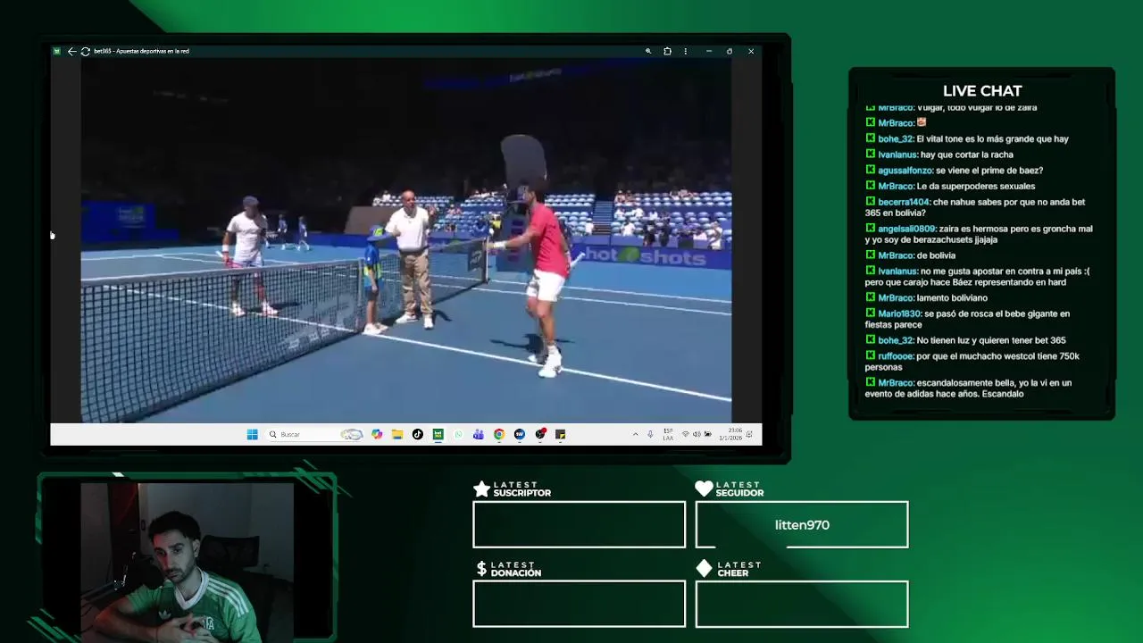
Task: Click the LIVE CHAT header
Action: [982, 91]
